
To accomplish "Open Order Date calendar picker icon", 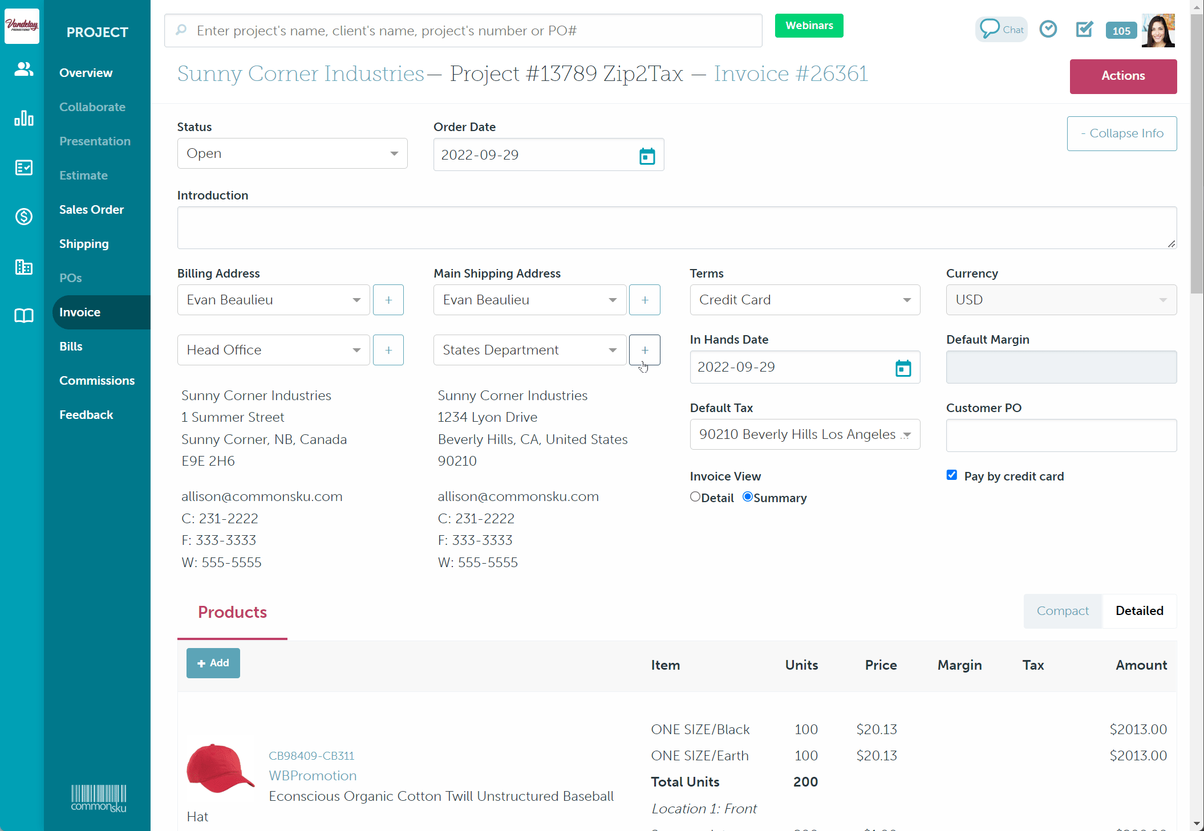I will click(x=647, y=156).
